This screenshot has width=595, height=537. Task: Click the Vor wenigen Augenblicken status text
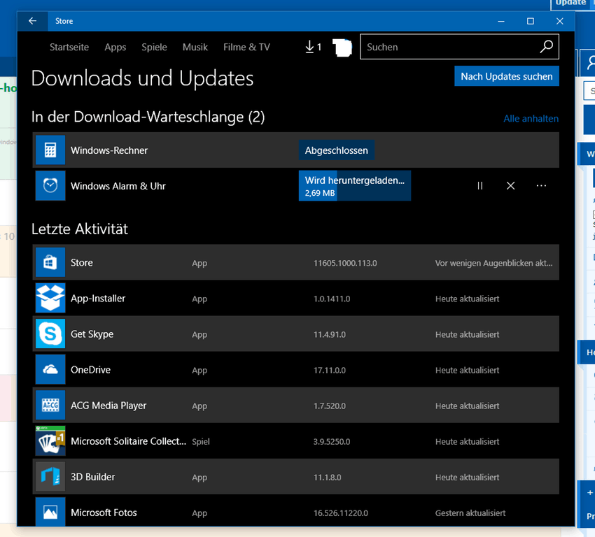pyautogui.click(x=493, y=263)
